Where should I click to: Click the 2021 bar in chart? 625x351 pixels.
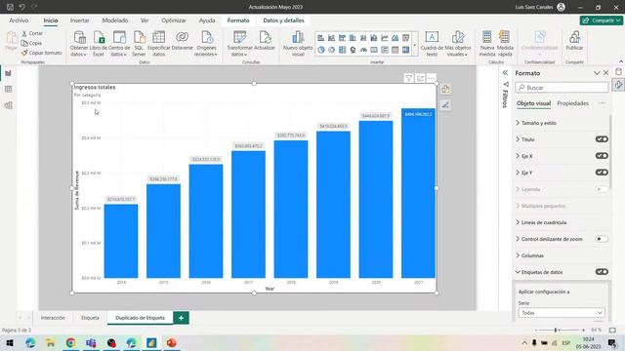[x=418, y=193]
